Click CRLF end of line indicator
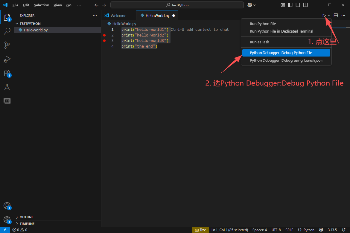Screen dimensions: 350x233 pos(289,230)
